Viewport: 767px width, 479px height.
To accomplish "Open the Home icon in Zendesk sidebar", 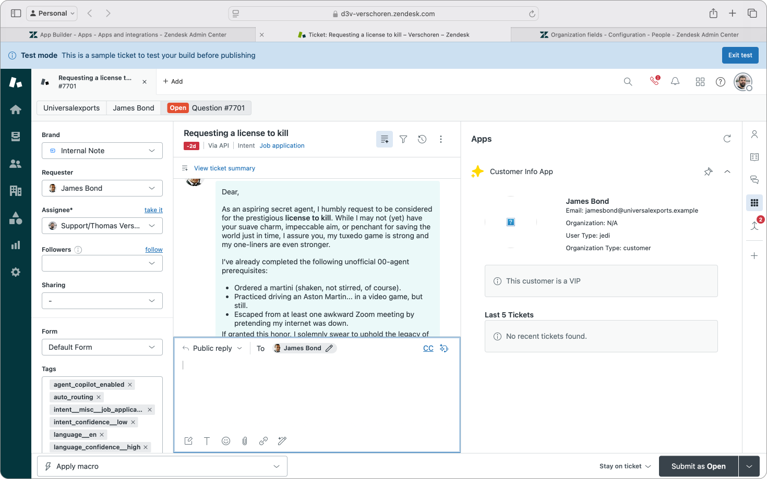I will pyautogui.click(x=16, y=109).
